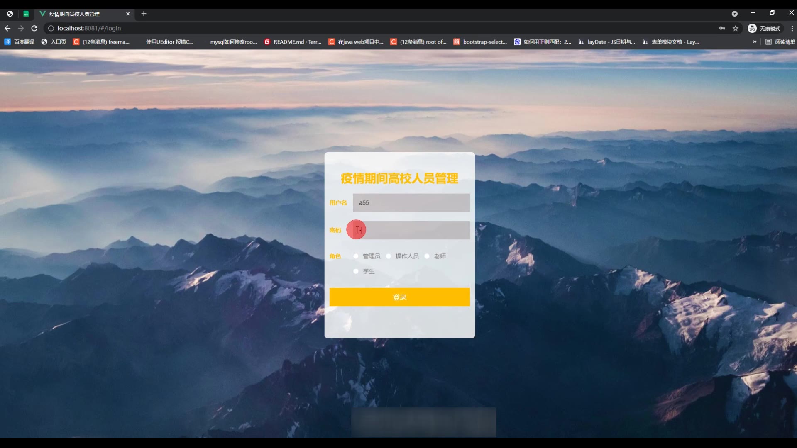797x448 pixels.
Task: Open the 阅读清单 reading list
Action: coord(780,42)
